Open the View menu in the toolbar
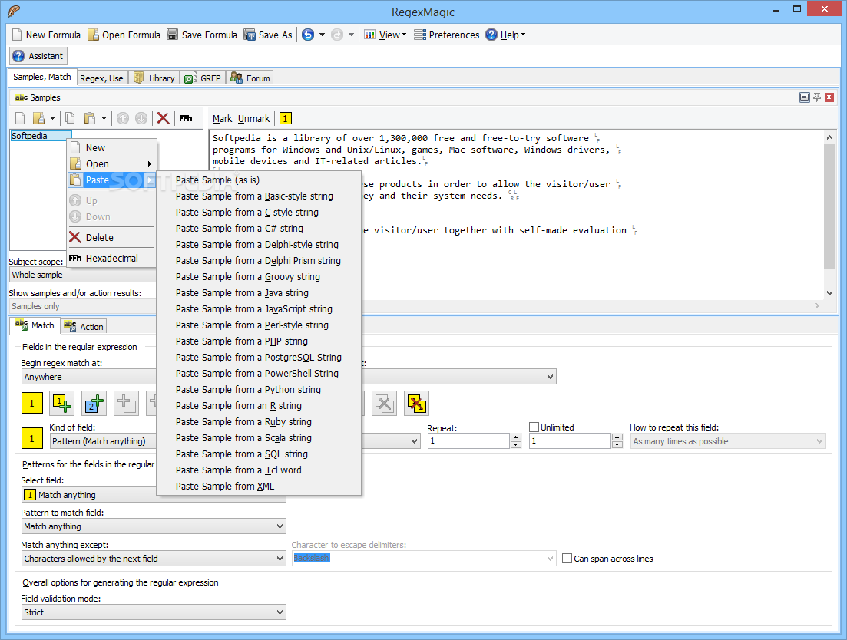Screen dimensions: 847x640 [385, 35]
